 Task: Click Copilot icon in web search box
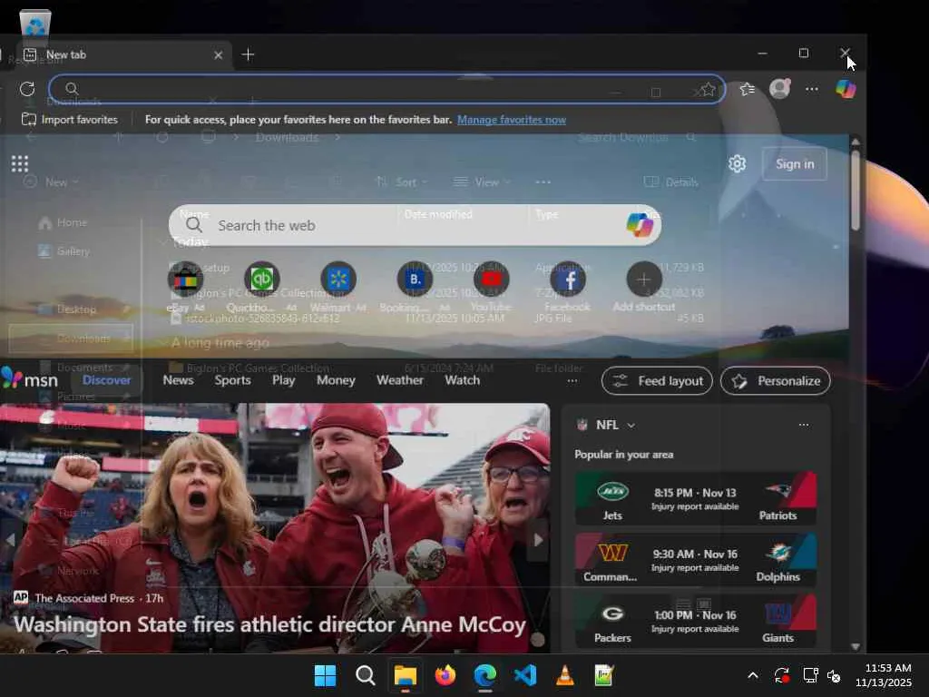tap(640, 225)
